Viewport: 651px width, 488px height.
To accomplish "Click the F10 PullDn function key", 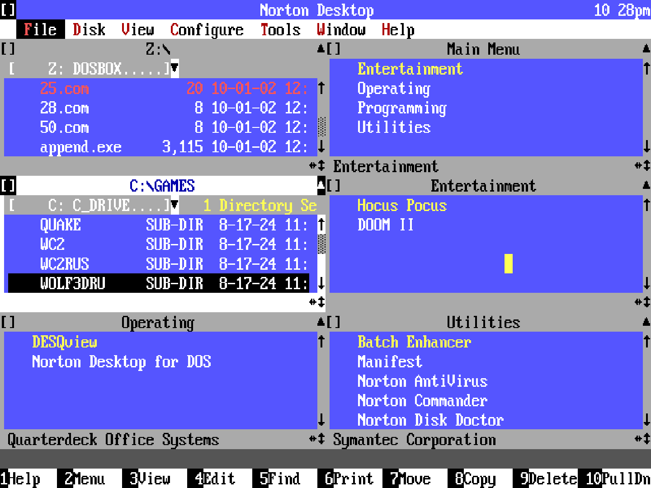I will pos(618,478).
